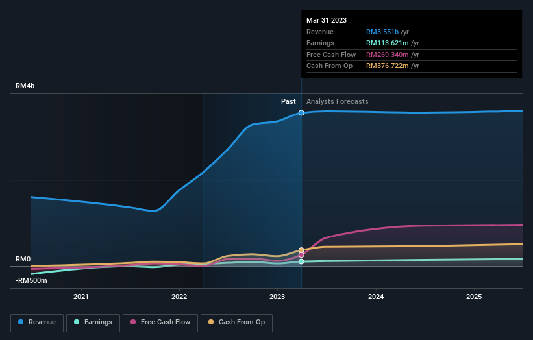The image size is (533, 340).
Task: Click the RM113.621m earnings value
Action: [x=387, y=43]
